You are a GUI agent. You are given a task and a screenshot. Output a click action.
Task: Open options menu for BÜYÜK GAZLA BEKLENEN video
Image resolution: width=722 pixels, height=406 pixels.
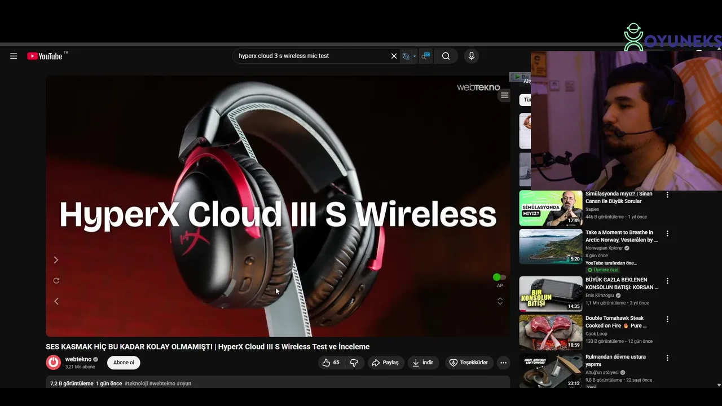[667, 280]
